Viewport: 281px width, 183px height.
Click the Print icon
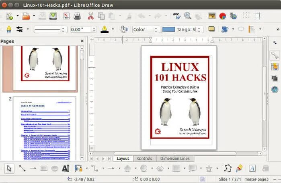point(77,16)
